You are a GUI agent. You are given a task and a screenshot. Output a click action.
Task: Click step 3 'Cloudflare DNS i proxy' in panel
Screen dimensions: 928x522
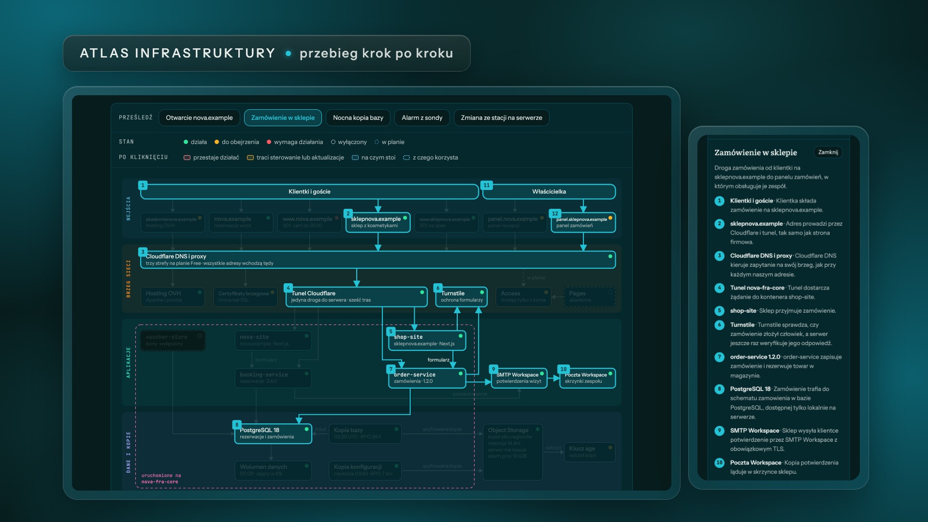(x=778, y=265)
